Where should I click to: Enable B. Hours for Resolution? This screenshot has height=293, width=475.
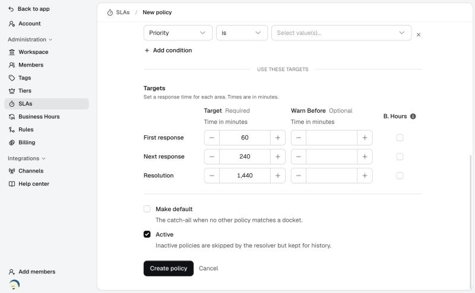click(x=400, y=176)
